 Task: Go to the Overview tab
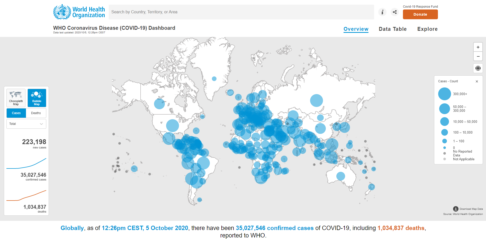[x=356, y=29]
